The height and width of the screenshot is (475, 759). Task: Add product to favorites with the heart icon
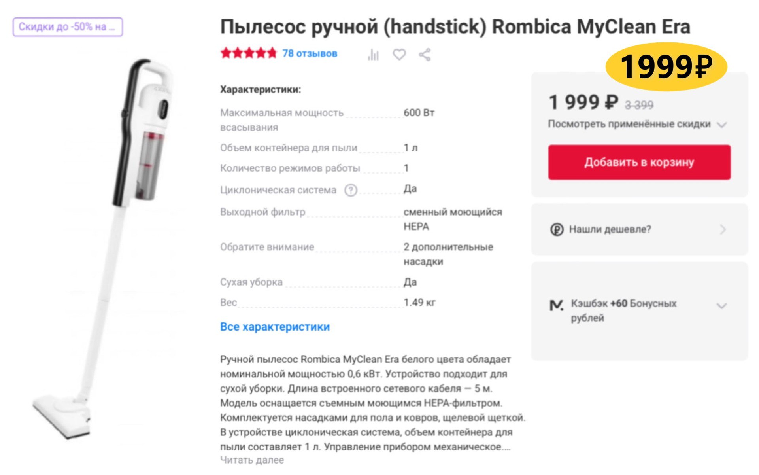click(x=399, y=55)
